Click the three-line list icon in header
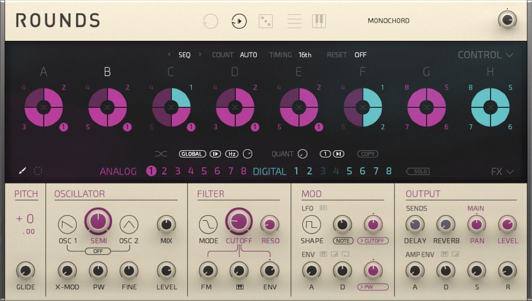This screenshot has height=301, width=532. click(x=294, y=21)
